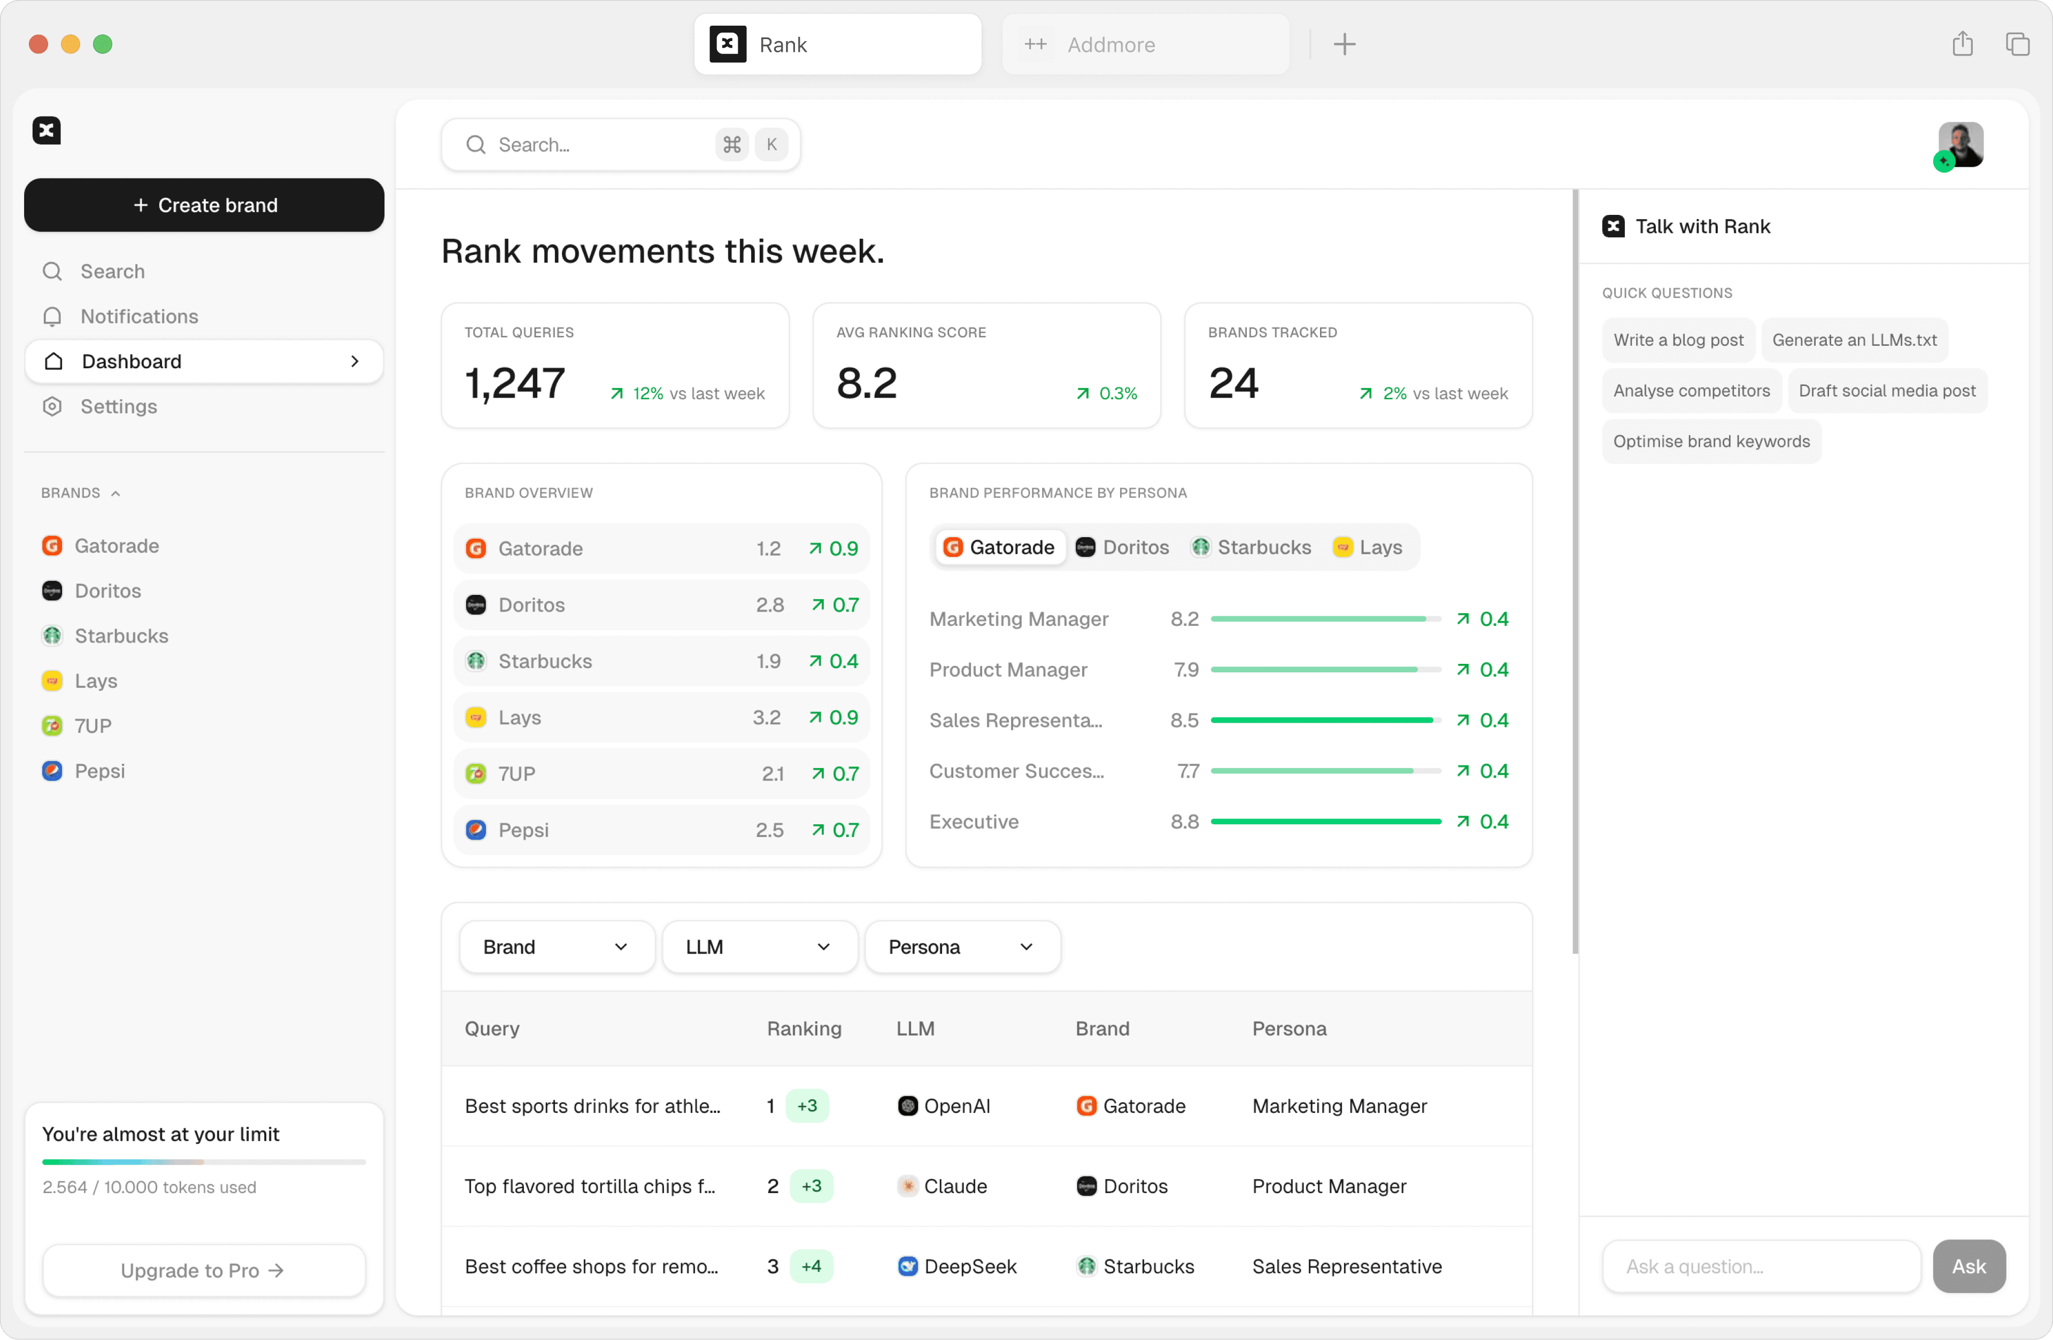
Task: Open a new tab with the plus icon
Action: [x=1344, y=44]
